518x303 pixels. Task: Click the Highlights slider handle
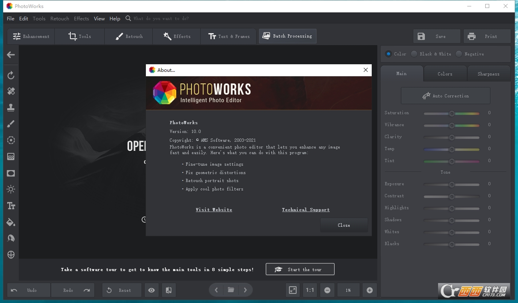(452, 208)
